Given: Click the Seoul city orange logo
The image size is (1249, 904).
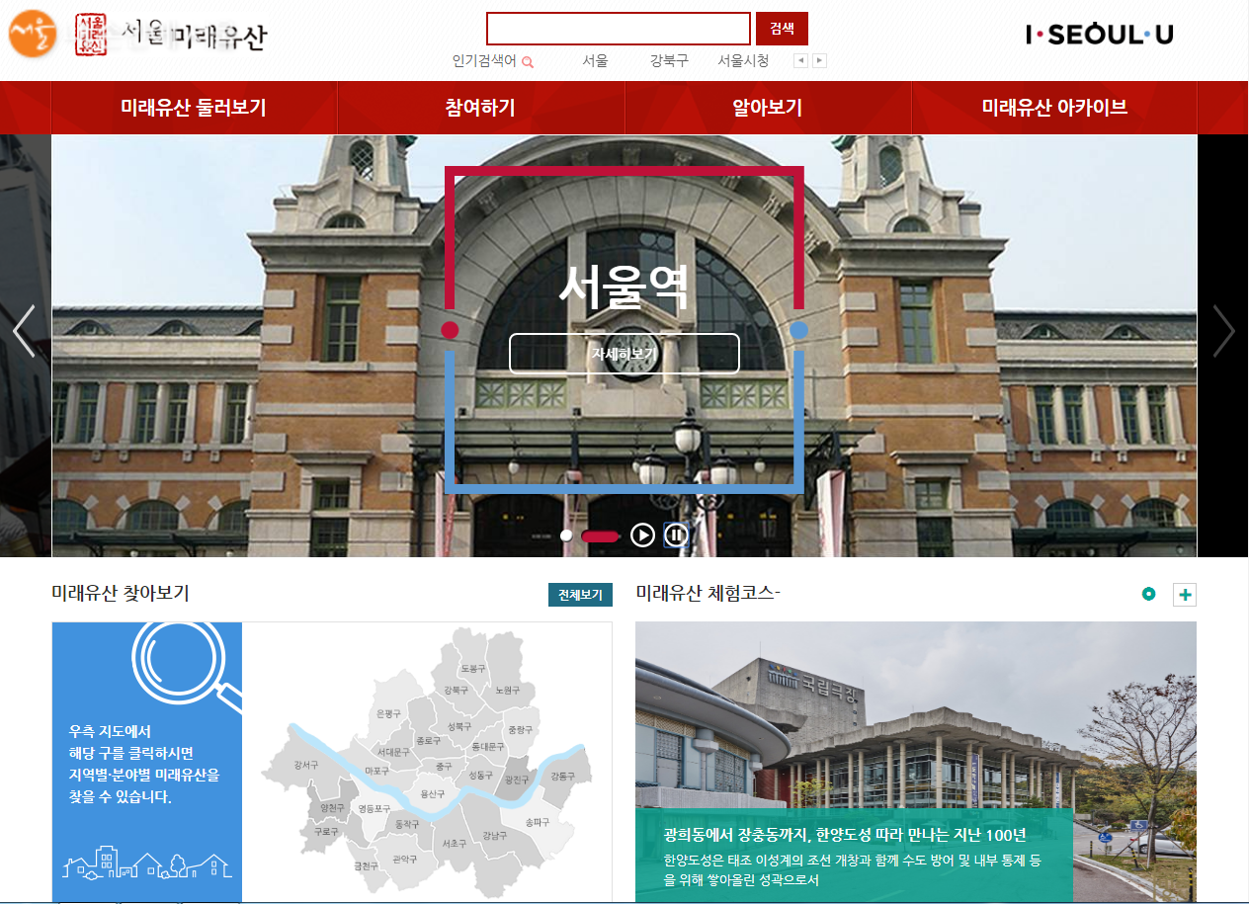Looking at the screenshot, I should pyautogui.click(x=34, y=35).
